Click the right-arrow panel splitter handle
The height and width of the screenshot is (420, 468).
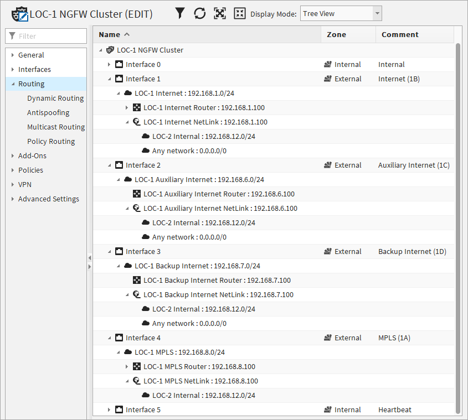[90, 267]
